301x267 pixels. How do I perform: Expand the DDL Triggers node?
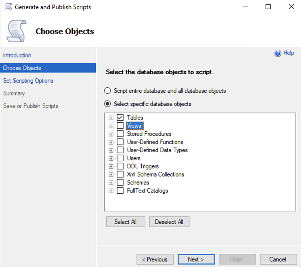click(x=111, y=166)
